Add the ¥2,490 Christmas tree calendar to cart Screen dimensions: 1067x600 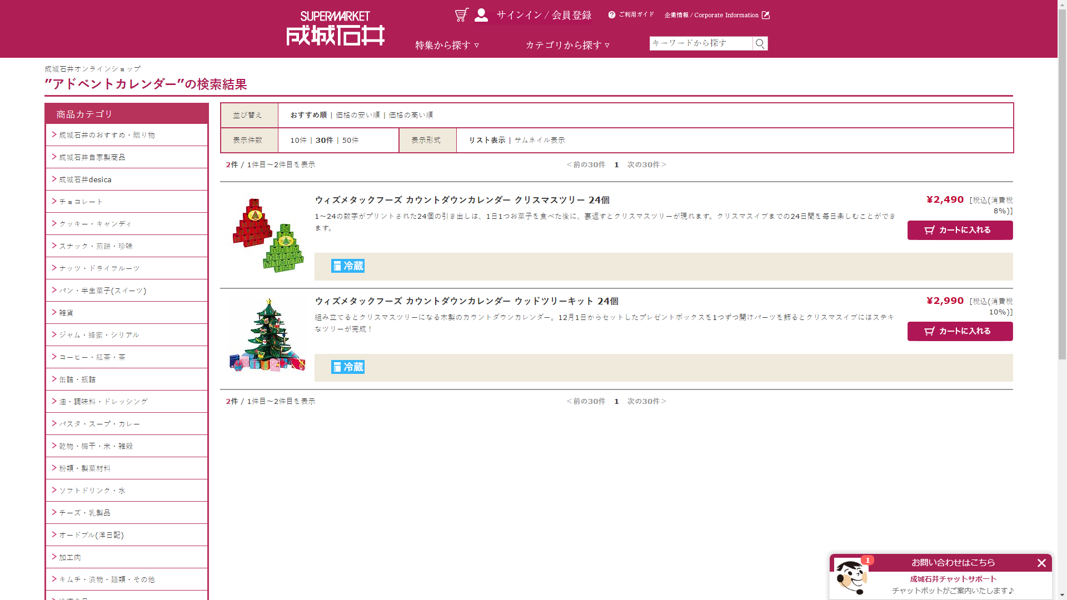[x=960, y=230]
